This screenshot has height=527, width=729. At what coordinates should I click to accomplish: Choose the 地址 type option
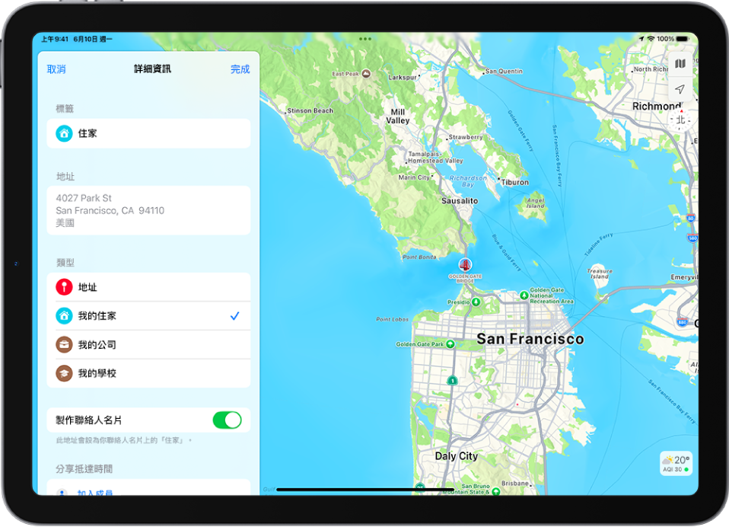tap(148, 287)
